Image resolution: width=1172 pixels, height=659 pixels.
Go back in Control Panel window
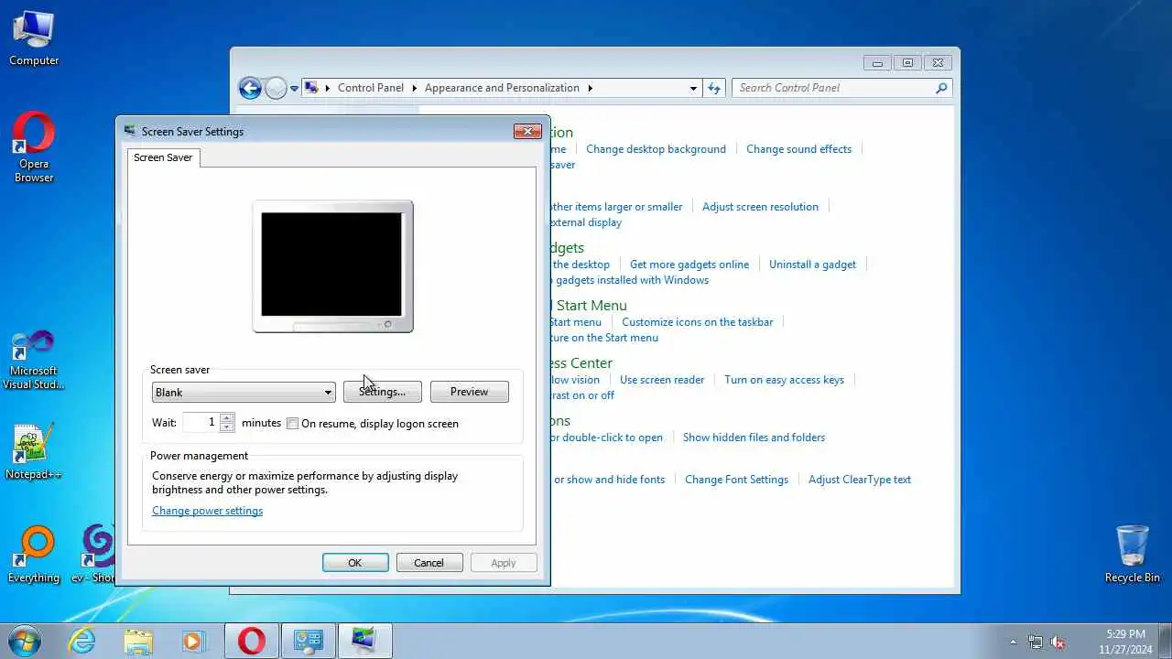pyautogui.click(x=250, y=88)
